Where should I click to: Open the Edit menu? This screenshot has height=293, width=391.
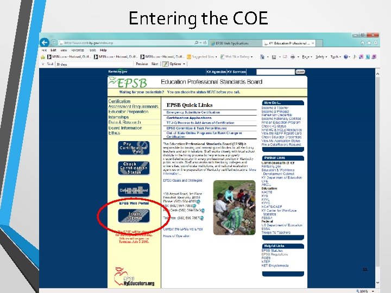[x=53, y=50]
